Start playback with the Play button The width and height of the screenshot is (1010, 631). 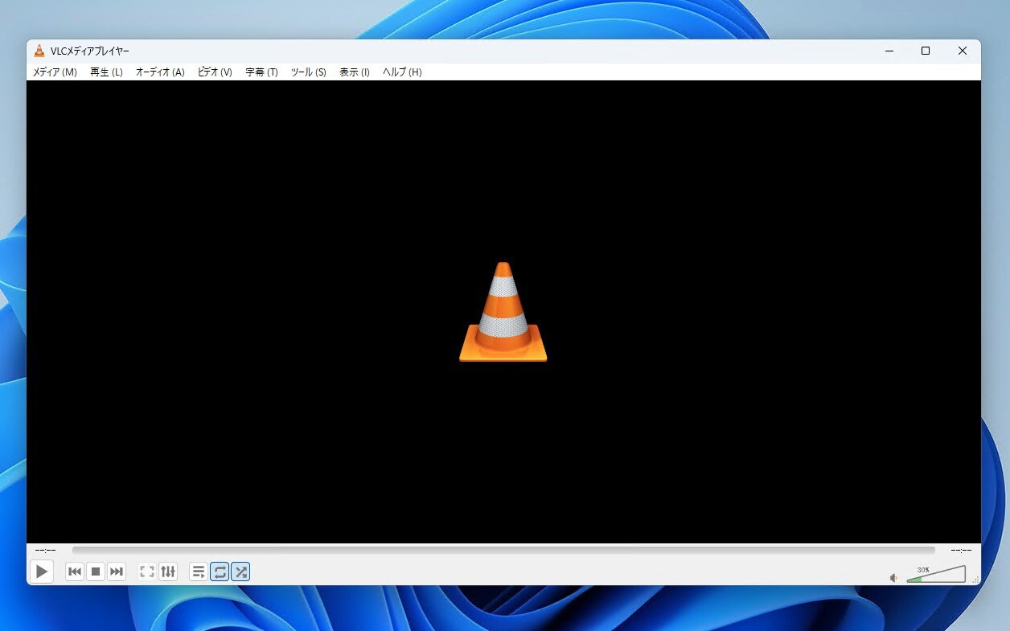[x=42, y=572]
